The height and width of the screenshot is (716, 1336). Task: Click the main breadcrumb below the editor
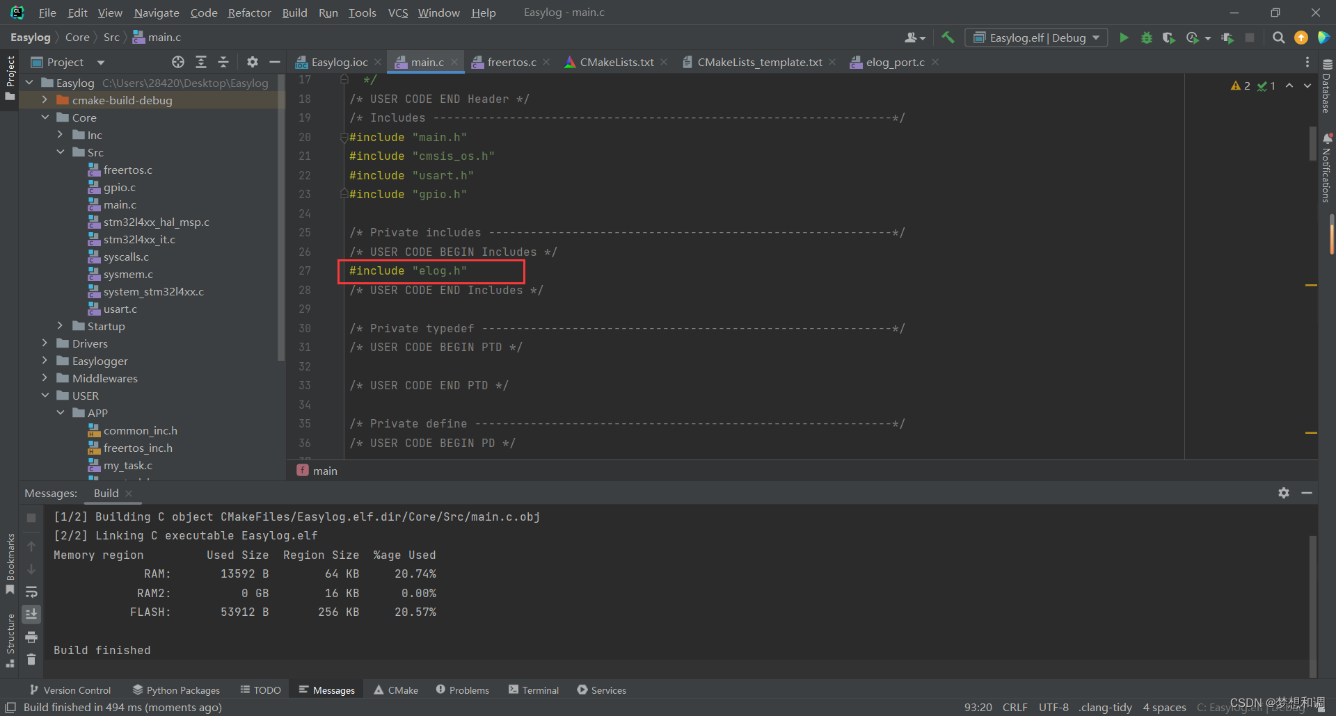[324, 471]
